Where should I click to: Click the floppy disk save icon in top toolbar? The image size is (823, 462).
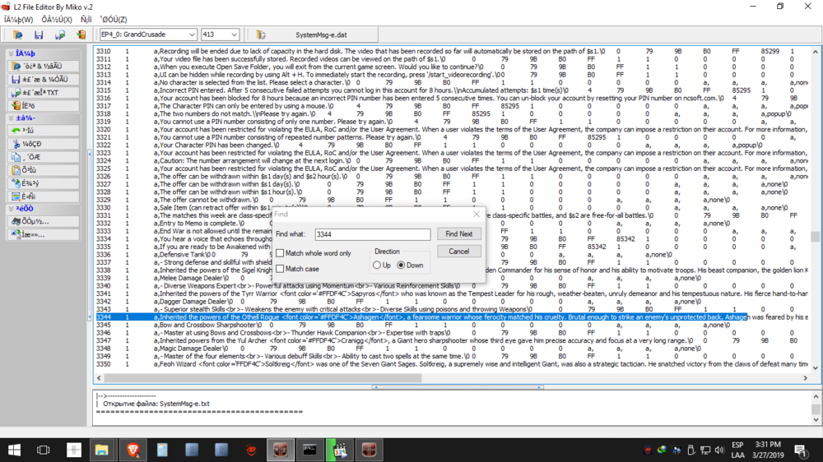coord(39,35)
